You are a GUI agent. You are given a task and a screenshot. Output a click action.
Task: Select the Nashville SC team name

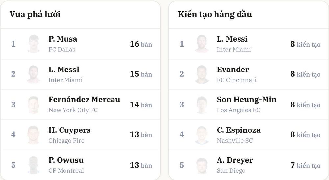click(235, 141)
